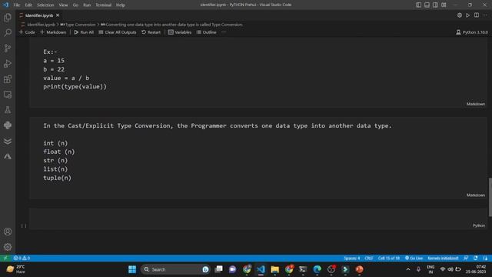Image resolution: width=492 pixels, height=277 pixels.
Task: Open the Python extension sidebar view
Action: click(8, 125)
